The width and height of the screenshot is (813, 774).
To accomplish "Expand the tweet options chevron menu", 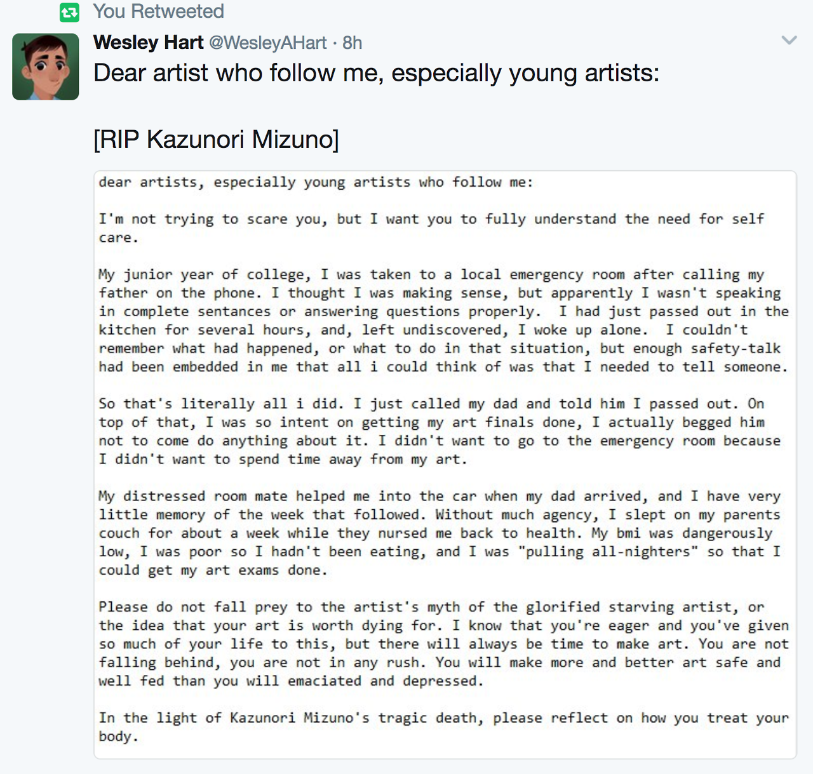I will pyautogui.click(x=789, y=41).
